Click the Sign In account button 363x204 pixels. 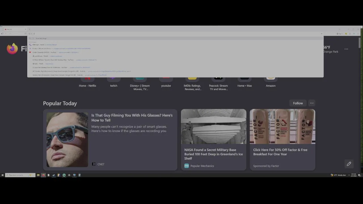point(340,33)
